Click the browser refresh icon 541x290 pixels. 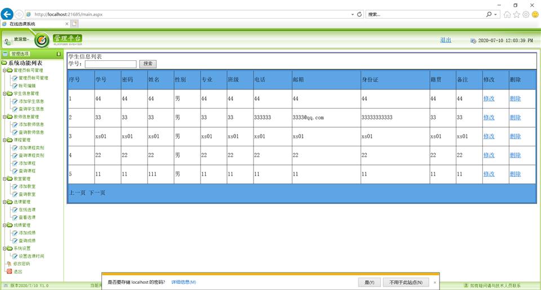click(360, 14)
